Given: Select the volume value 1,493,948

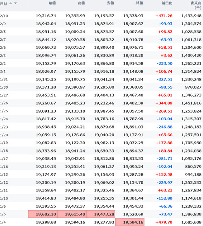Looking at the screenshot, I should pos(192,16).
